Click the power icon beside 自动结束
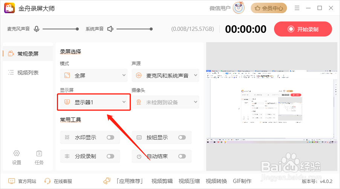The width and height of the screenshot is (340, 189). 139,156
